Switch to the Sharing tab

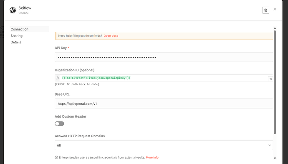click(x=17, y=36)
